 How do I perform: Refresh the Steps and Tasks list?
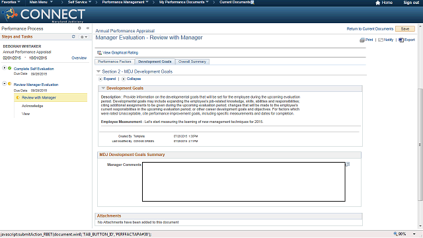[x=73, y=36]
